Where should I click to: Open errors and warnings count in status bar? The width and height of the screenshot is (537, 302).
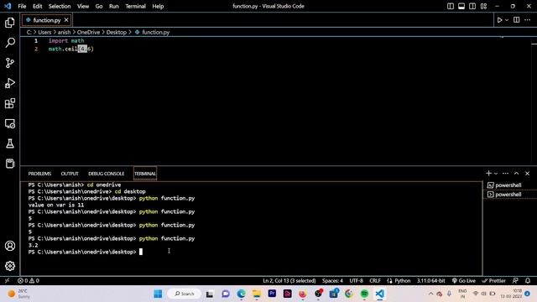click(x=29, y=281)
